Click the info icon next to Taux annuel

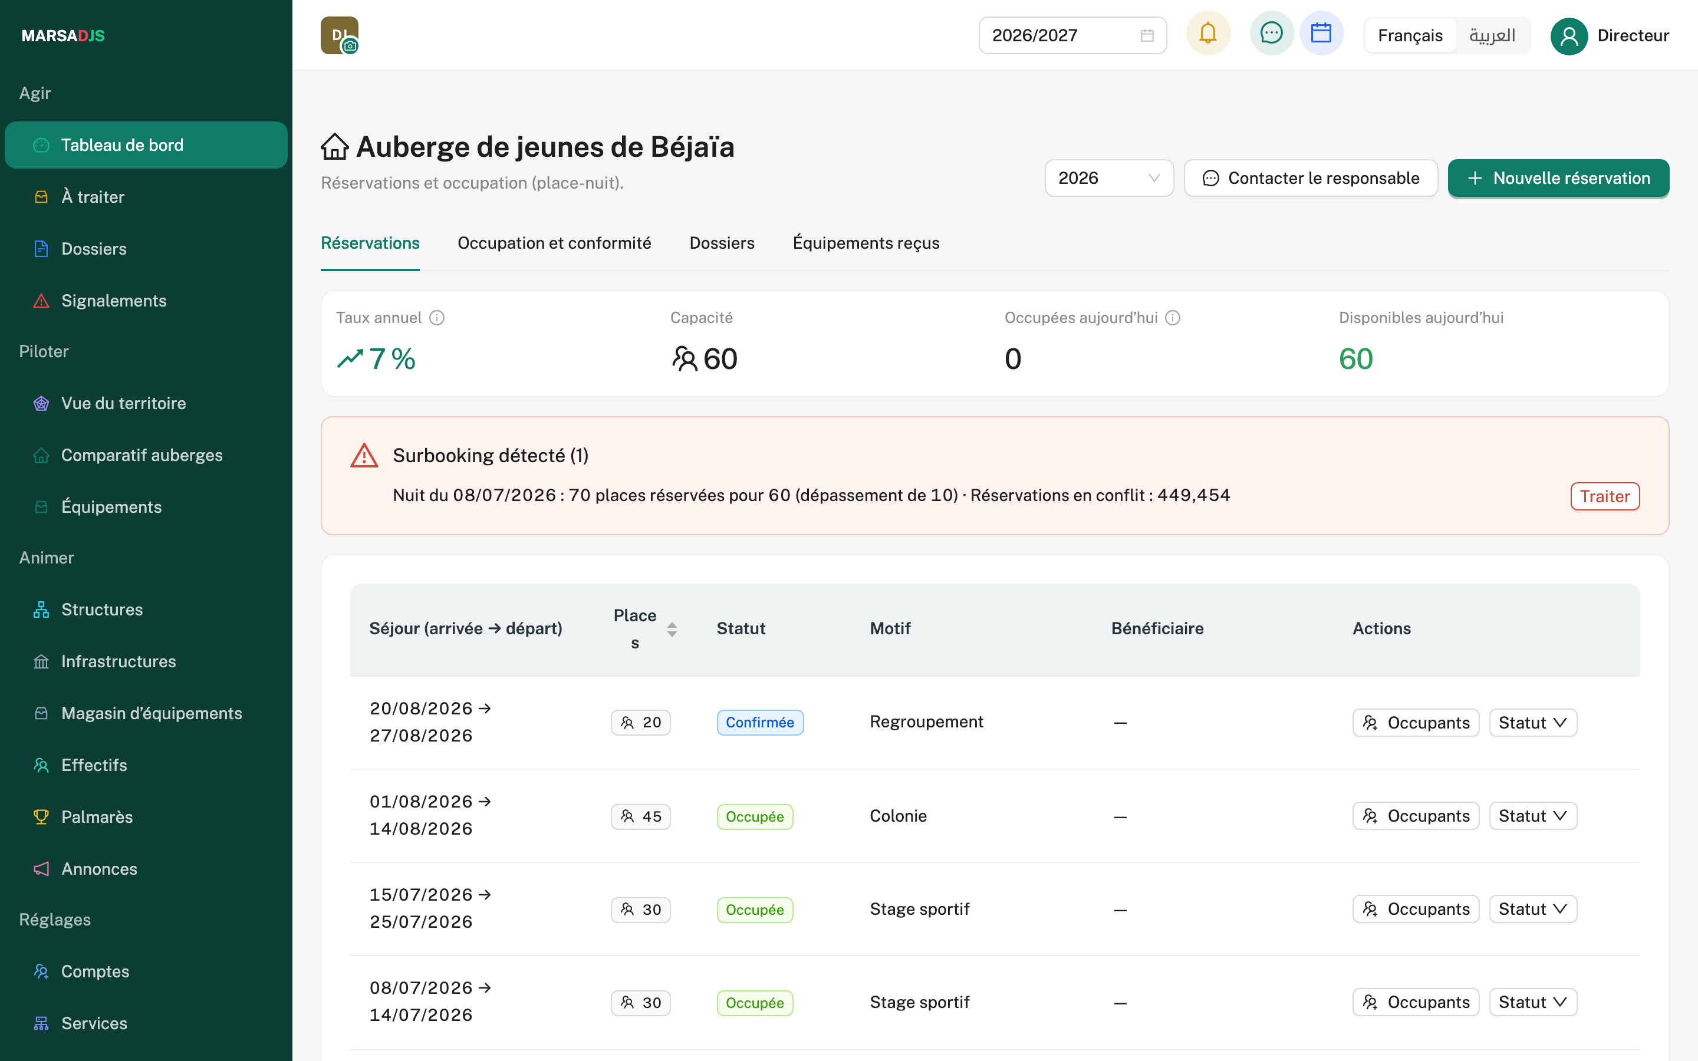(437, 318)
